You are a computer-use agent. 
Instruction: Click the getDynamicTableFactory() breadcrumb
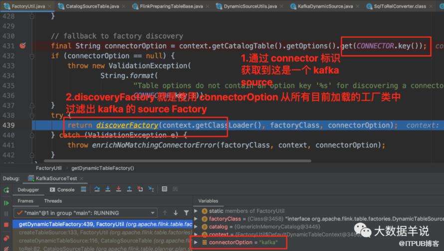103,168
